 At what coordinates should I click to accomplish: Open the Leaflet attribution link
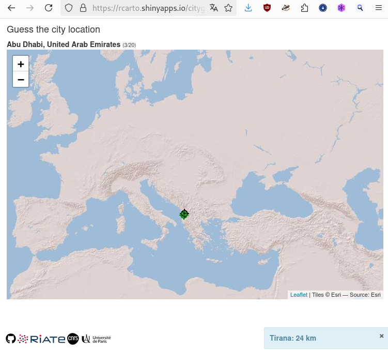[299, 295]
